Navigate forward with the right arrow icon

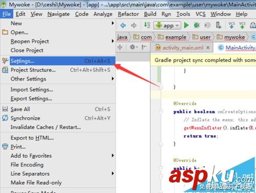[x=134, y=26]
